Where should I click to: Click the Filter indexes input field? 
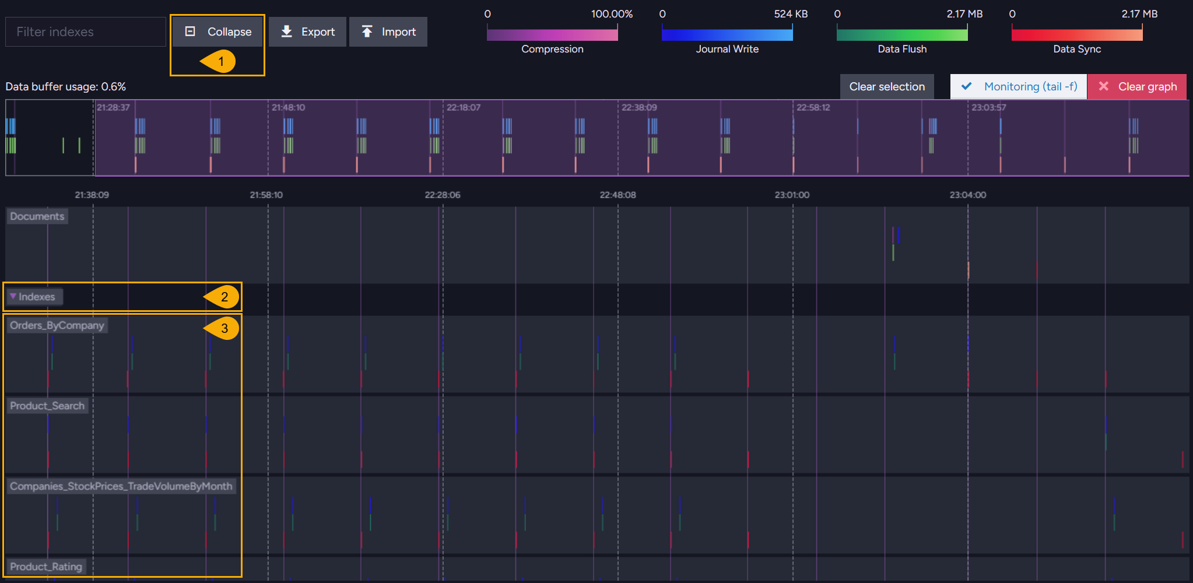pos(86,31)
